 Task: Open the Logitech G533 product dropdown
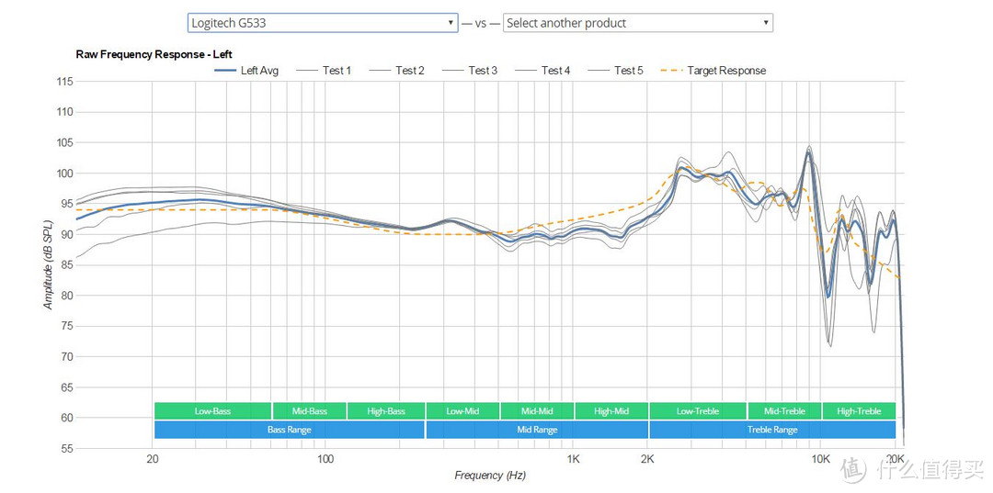[x=322, y=23]
